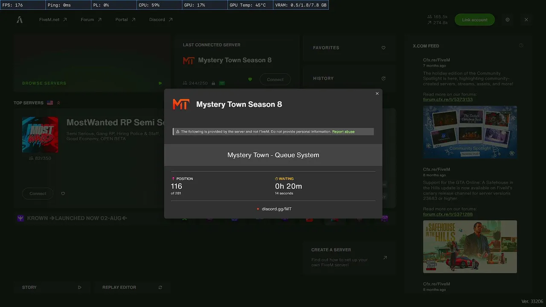This screenshot has height=307, width=546.
Task: Open the History panel
Action: point(349,78)
